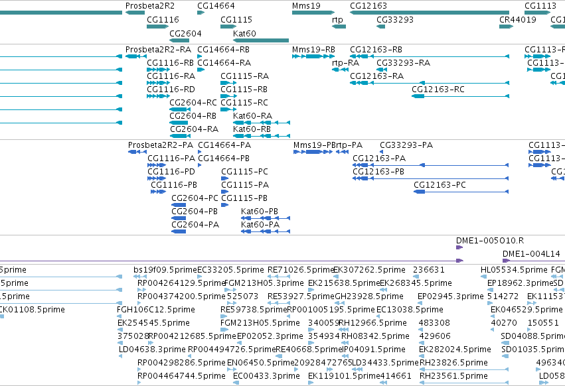Image resolution: width=565 pixels, height=386 pixels.
Task: Click the DME1-004L14 feature label
Action: point(532,254)
